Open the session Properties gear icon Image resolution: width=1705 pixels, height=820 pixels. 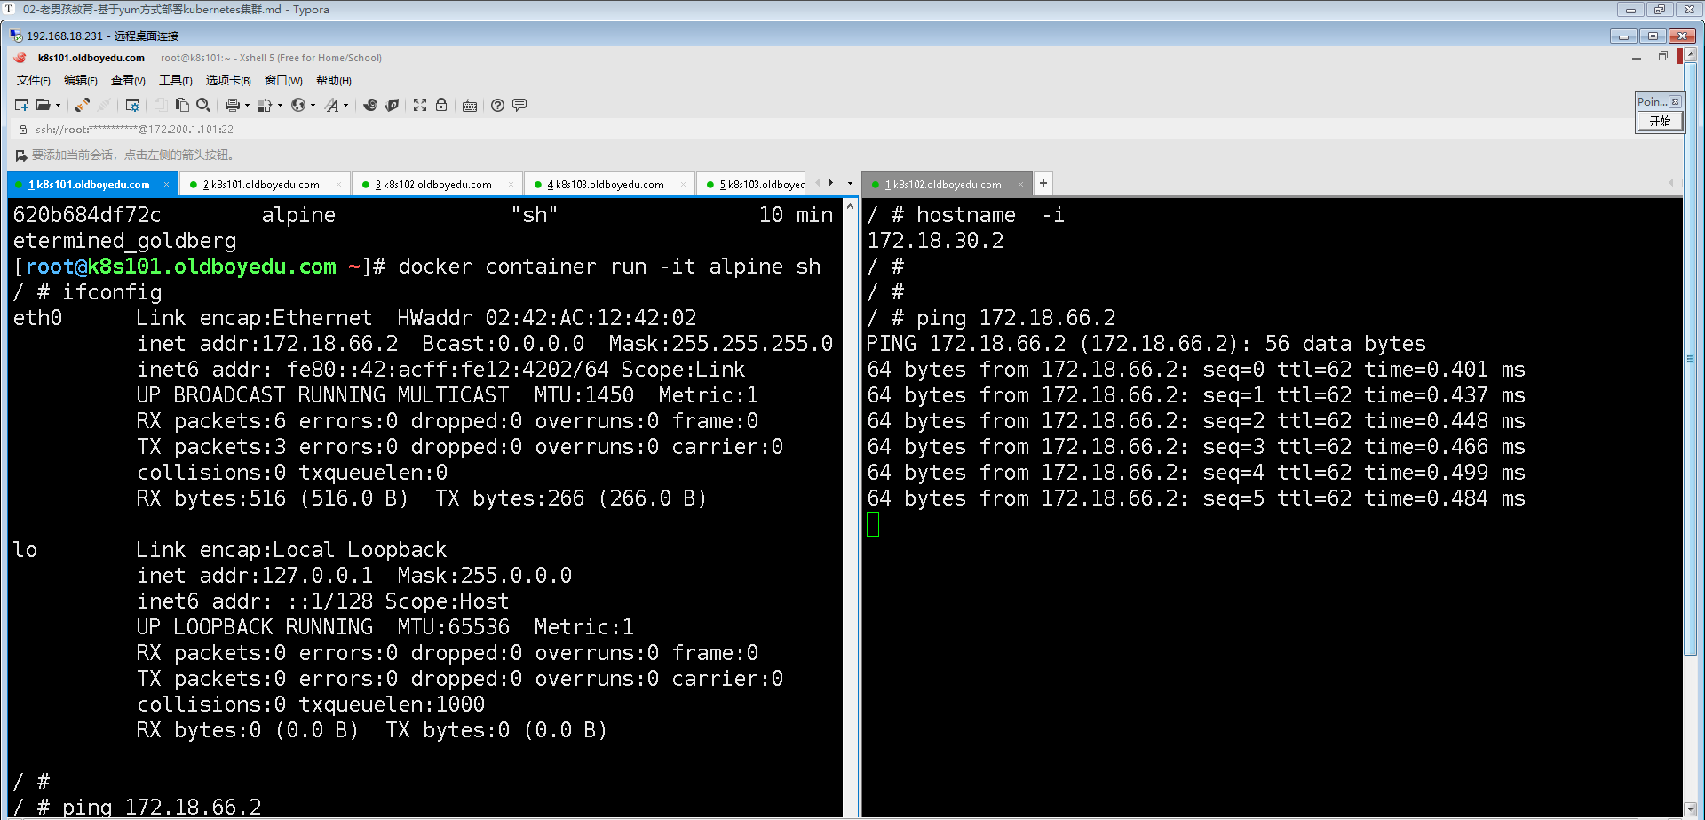(x=132, y=105)
